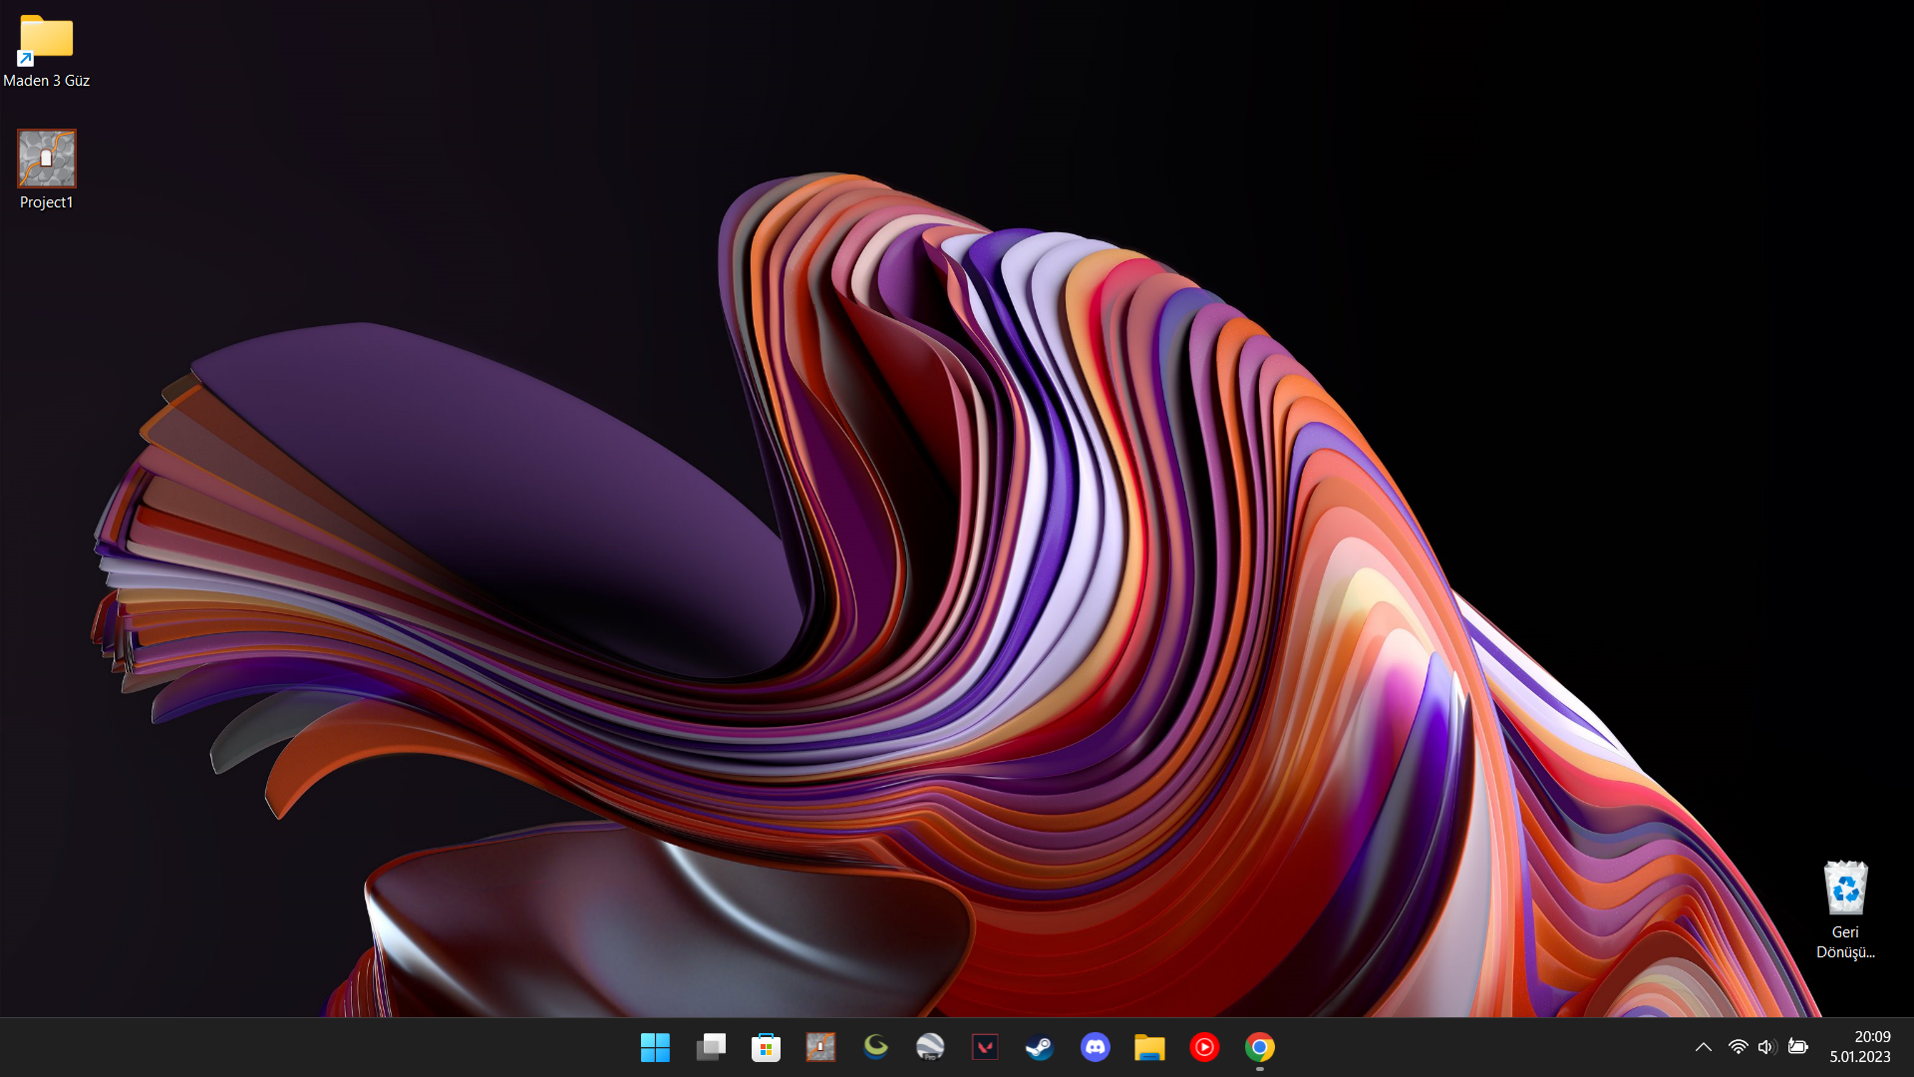Open Wi-Fi network settings in the tray

click(x=1738, y=1047)
